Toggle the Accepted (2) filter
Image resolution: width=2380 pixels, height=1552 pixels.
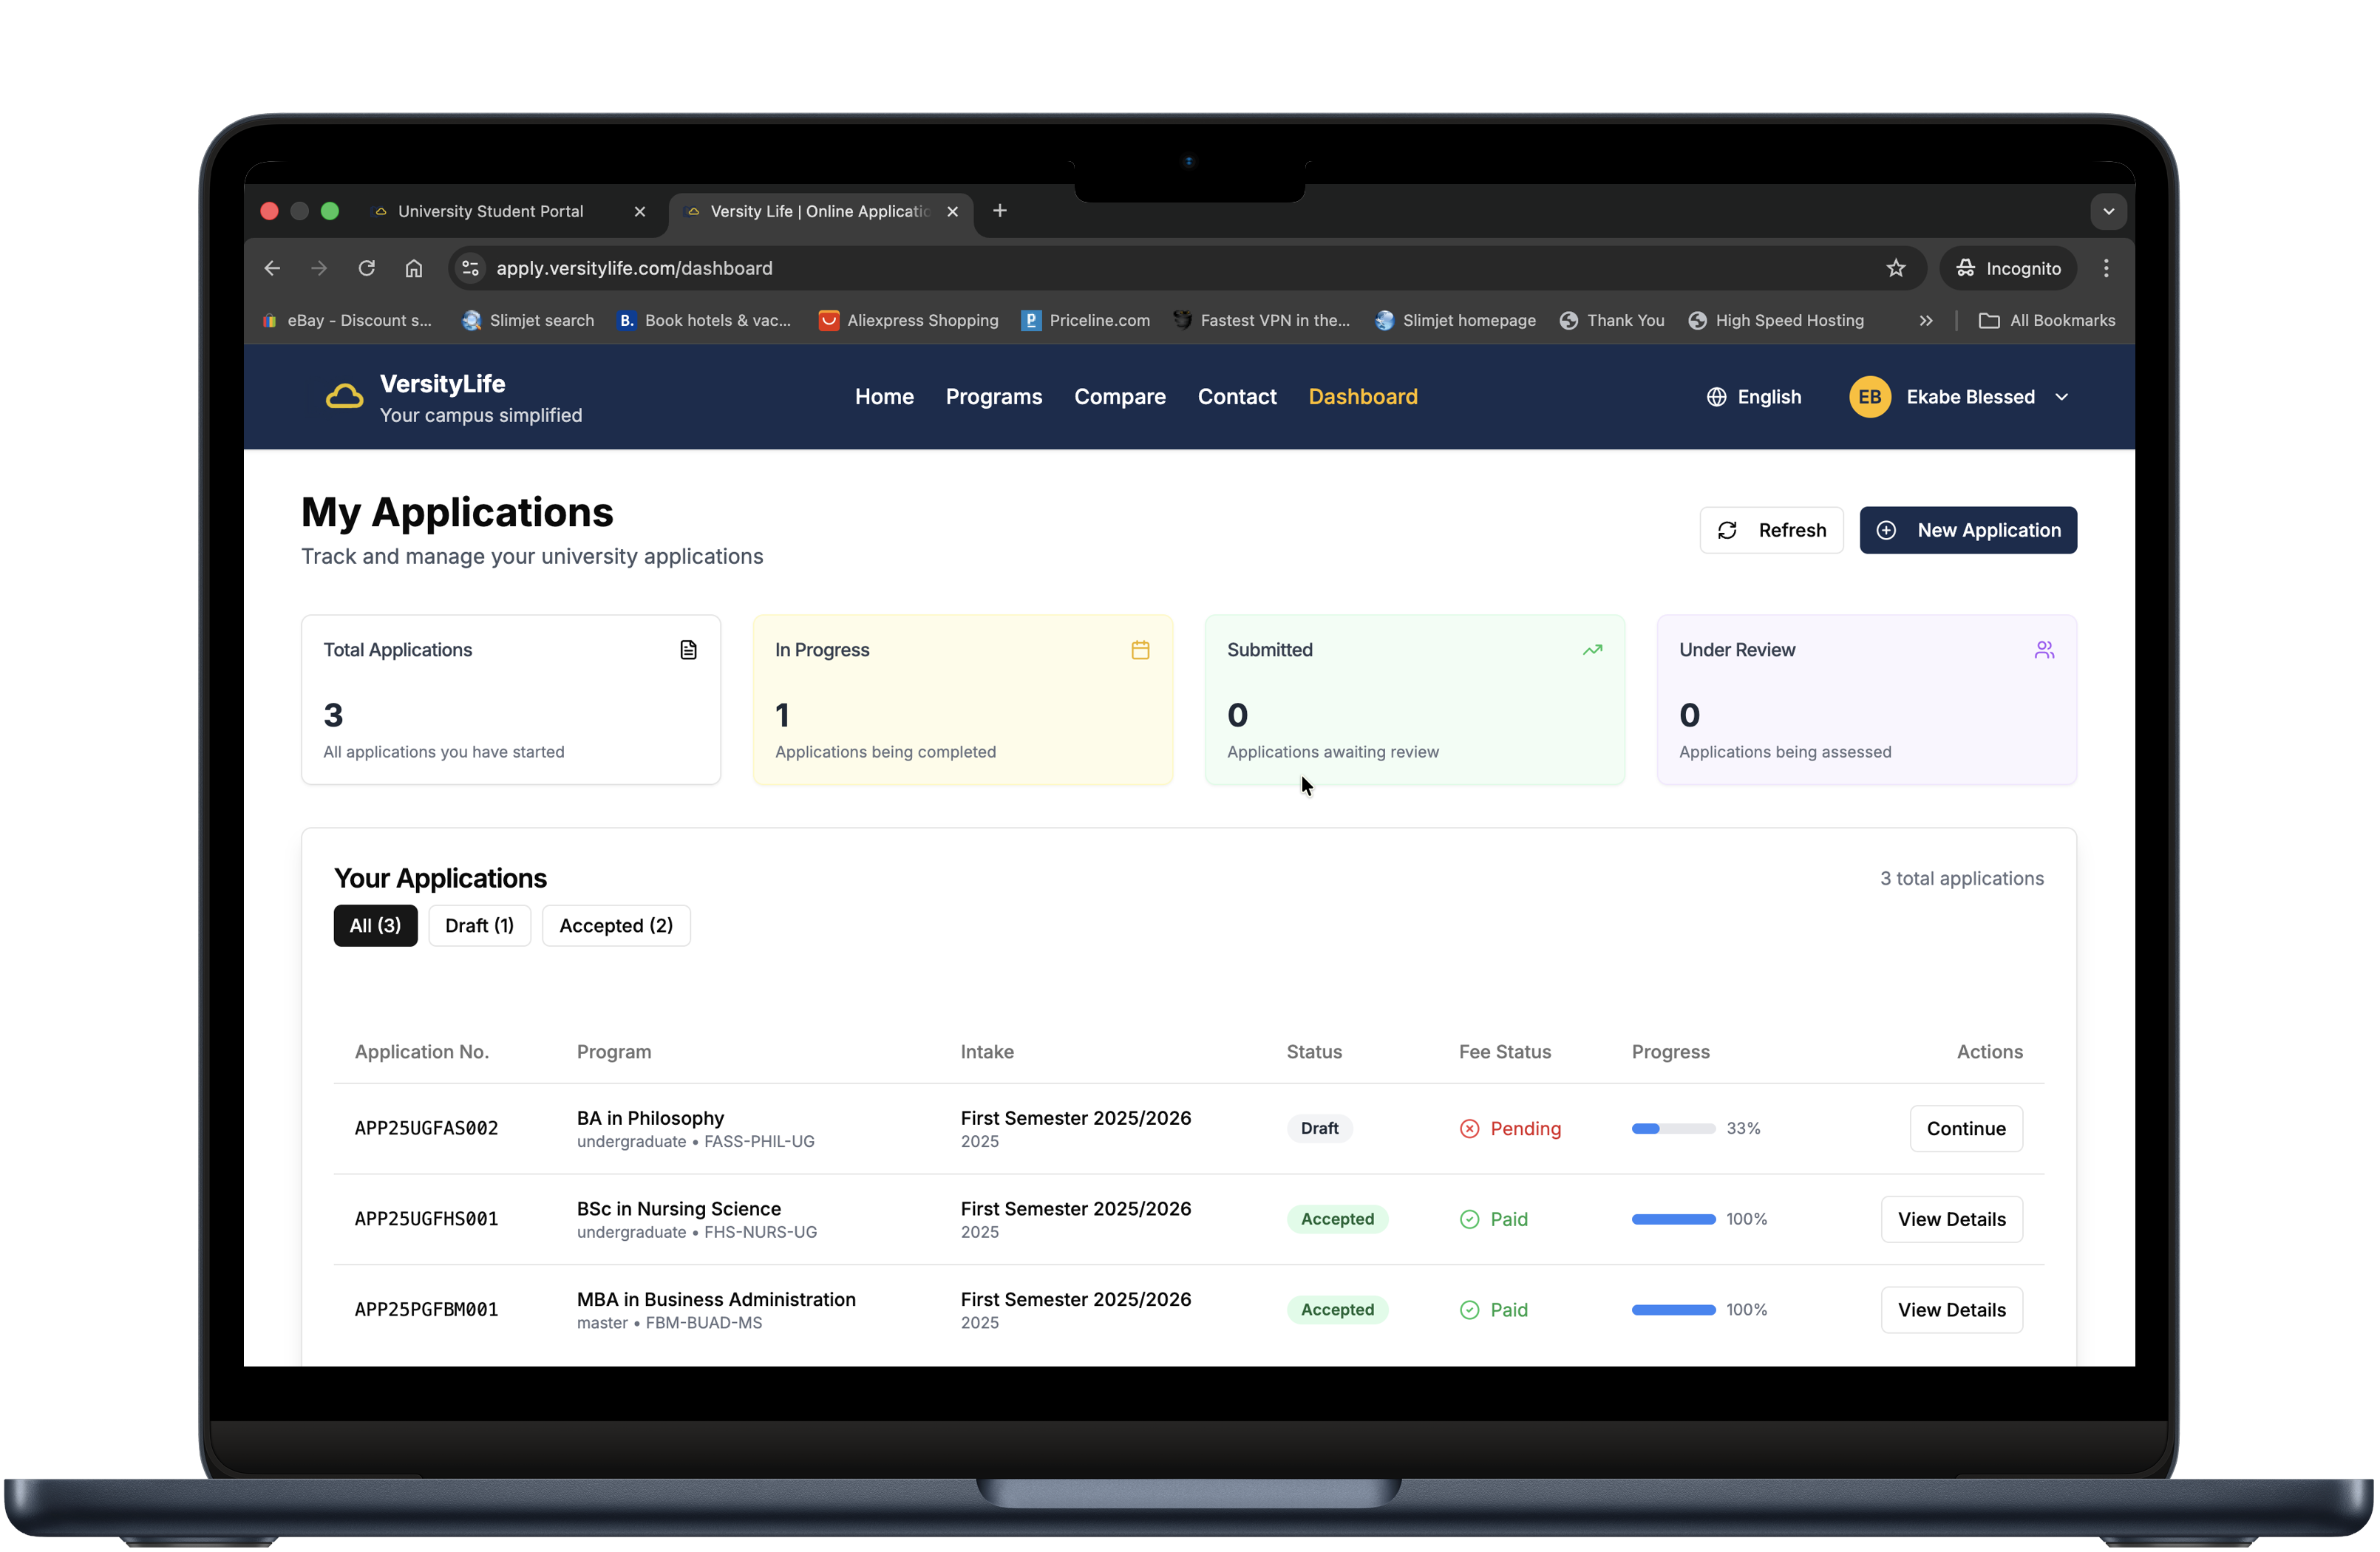(x=616, y=925)
